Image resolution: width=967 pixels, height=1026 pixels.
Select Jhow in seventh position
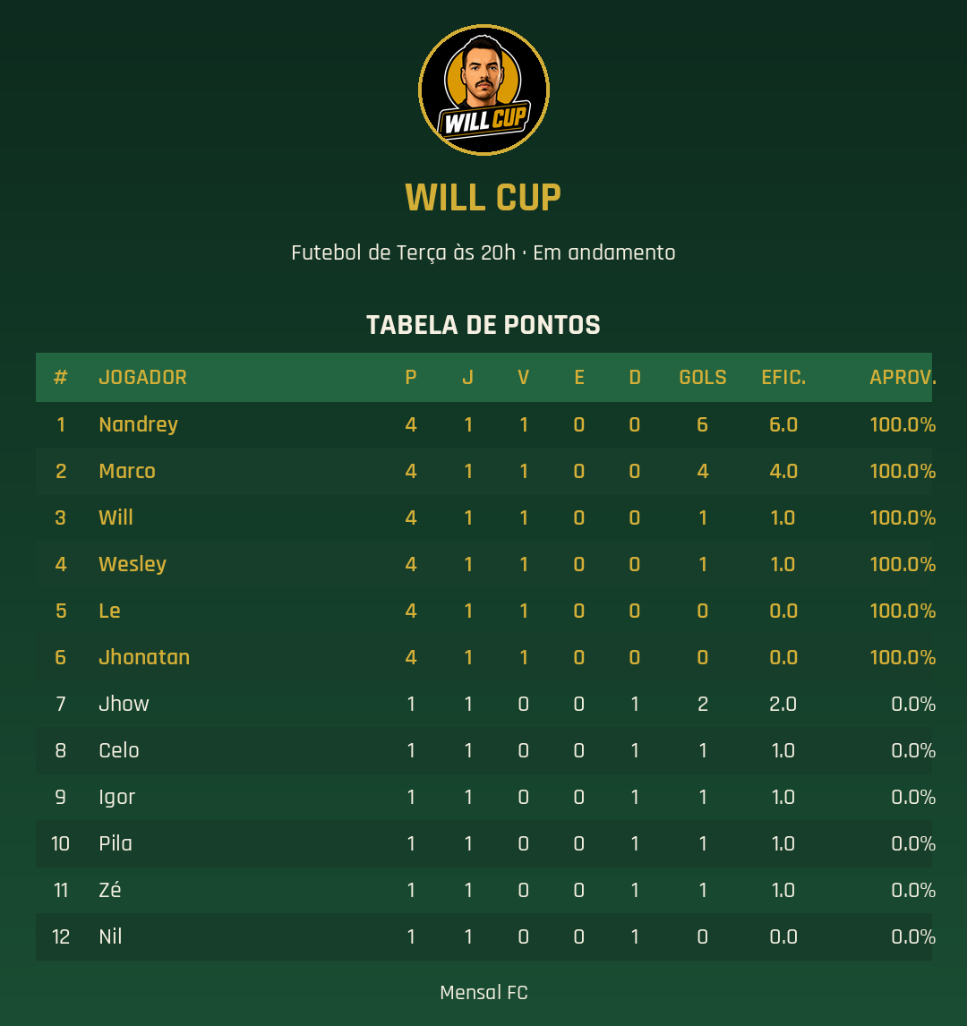coord(124,704)
